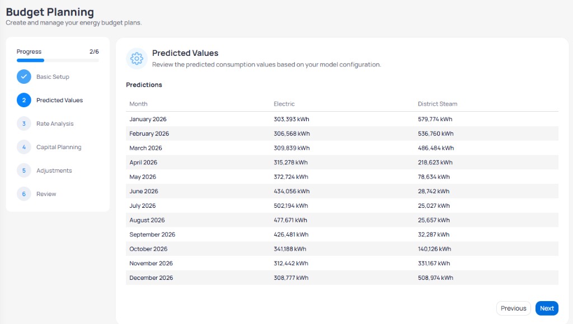Select the July 2026 table row
Viewport: 573px width, 324px height.
pyautogui.click(x=342, y=206)
